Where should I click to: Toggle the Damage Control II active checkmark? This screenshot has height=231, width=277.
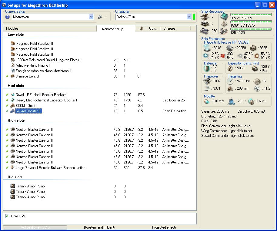point(7,76)
